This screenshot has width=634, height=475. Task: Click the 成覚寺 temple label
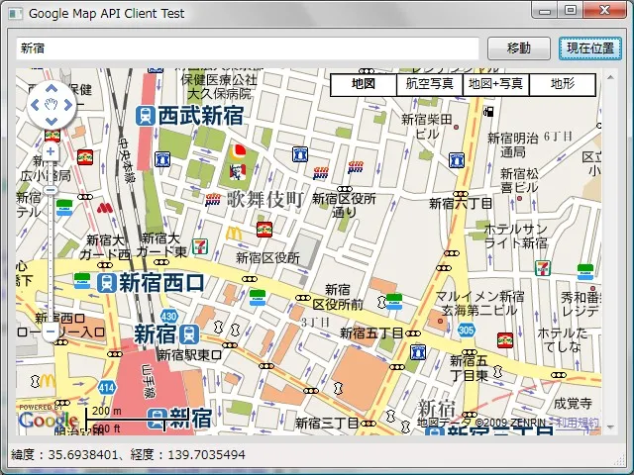tap(573, 403)
